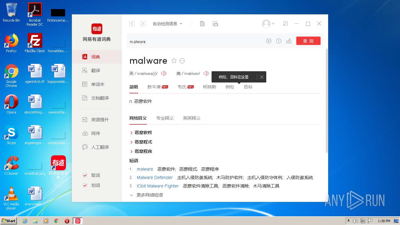
Task: Expand 更多网络短语 section
Action: tap(146, 195)
